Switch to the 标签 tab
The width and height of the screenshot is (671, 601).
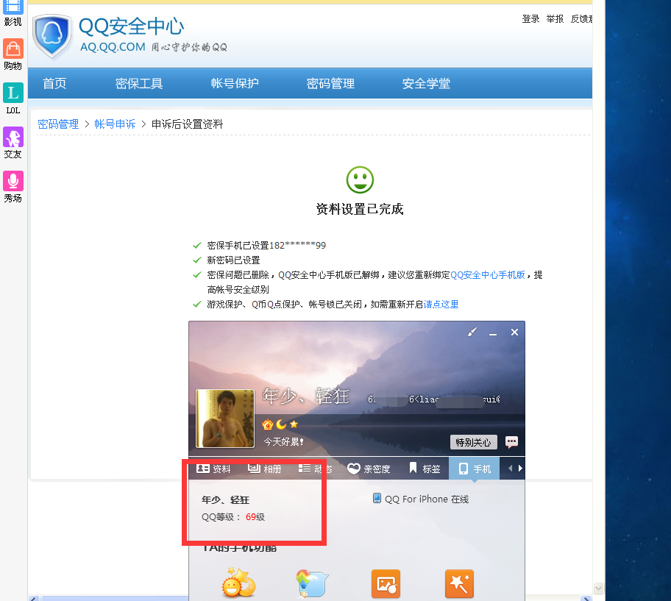click(425, 469)
